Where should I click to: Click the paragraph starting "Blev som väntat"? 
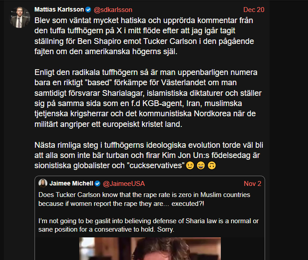144,36
